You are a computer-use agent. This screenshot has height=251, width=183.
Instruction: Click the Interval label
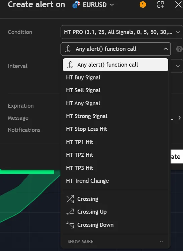pyautogui.click(x=17, y=66)
